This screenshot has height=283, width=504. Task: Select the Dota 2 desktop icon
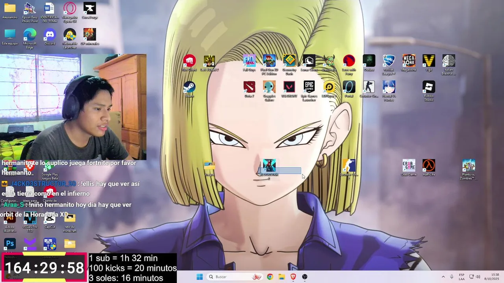click(249, 89)
